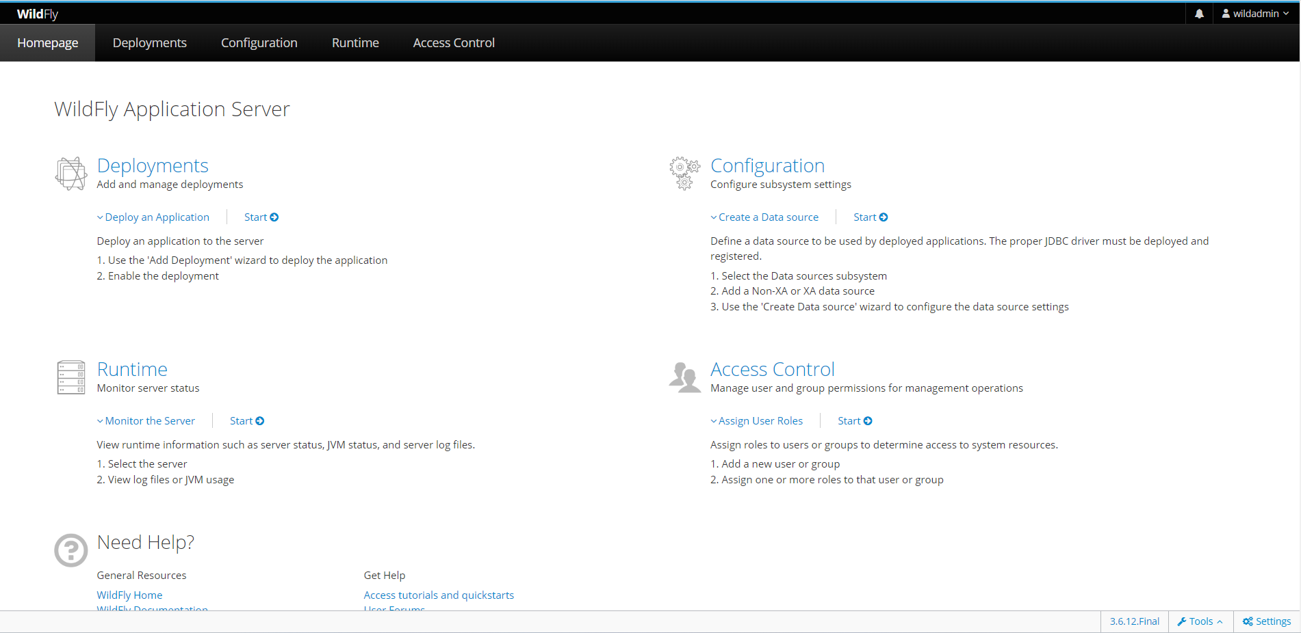Image resolution: width=1301 pixels, height=633 pixels.
Task: Click the 'Need Help?' heading
Action: click(x=146, y=542)
